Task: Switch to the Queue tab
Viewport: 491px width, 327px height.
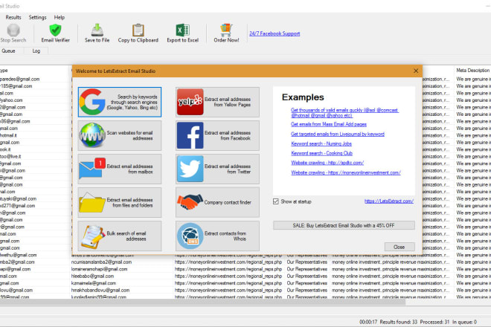Action: (x=8, y=51)
